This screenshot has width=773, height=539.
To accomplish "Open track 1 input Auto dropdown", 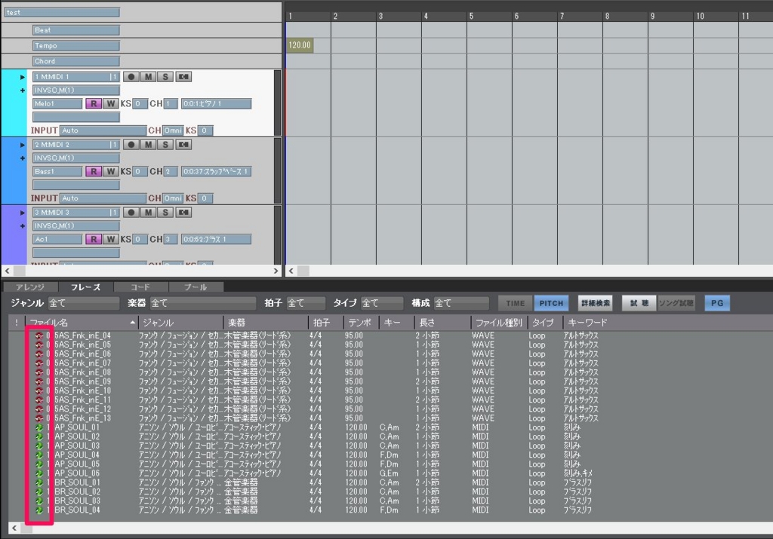I will click(x=103, y=130).
